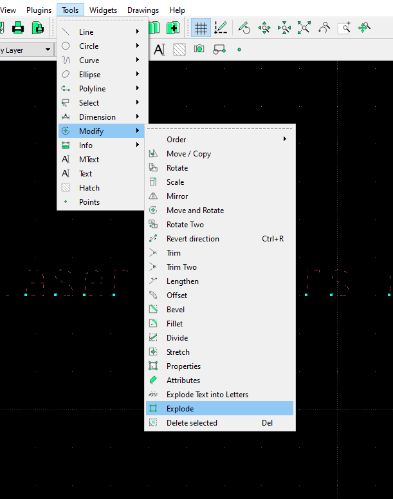Screen dimensions: 393x499
Task: Choose Delete selected menu item
Action: tap(192, 423)
